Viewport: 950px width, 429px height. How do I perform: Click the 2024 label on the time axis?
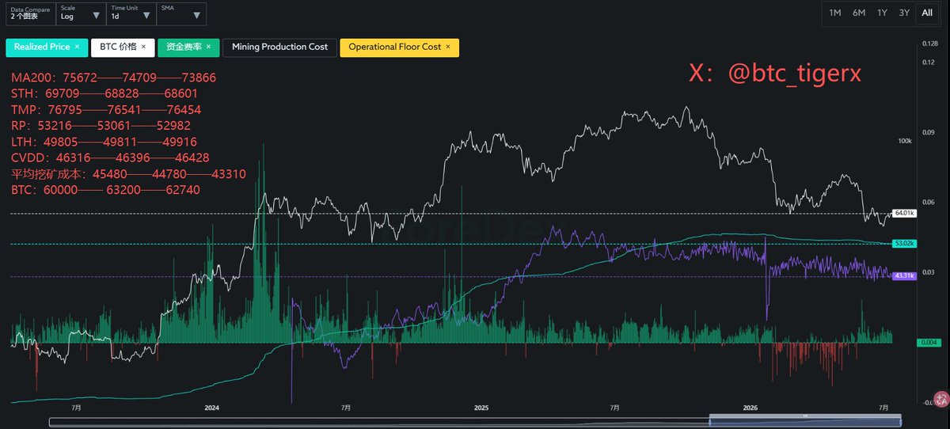(211, 407)
